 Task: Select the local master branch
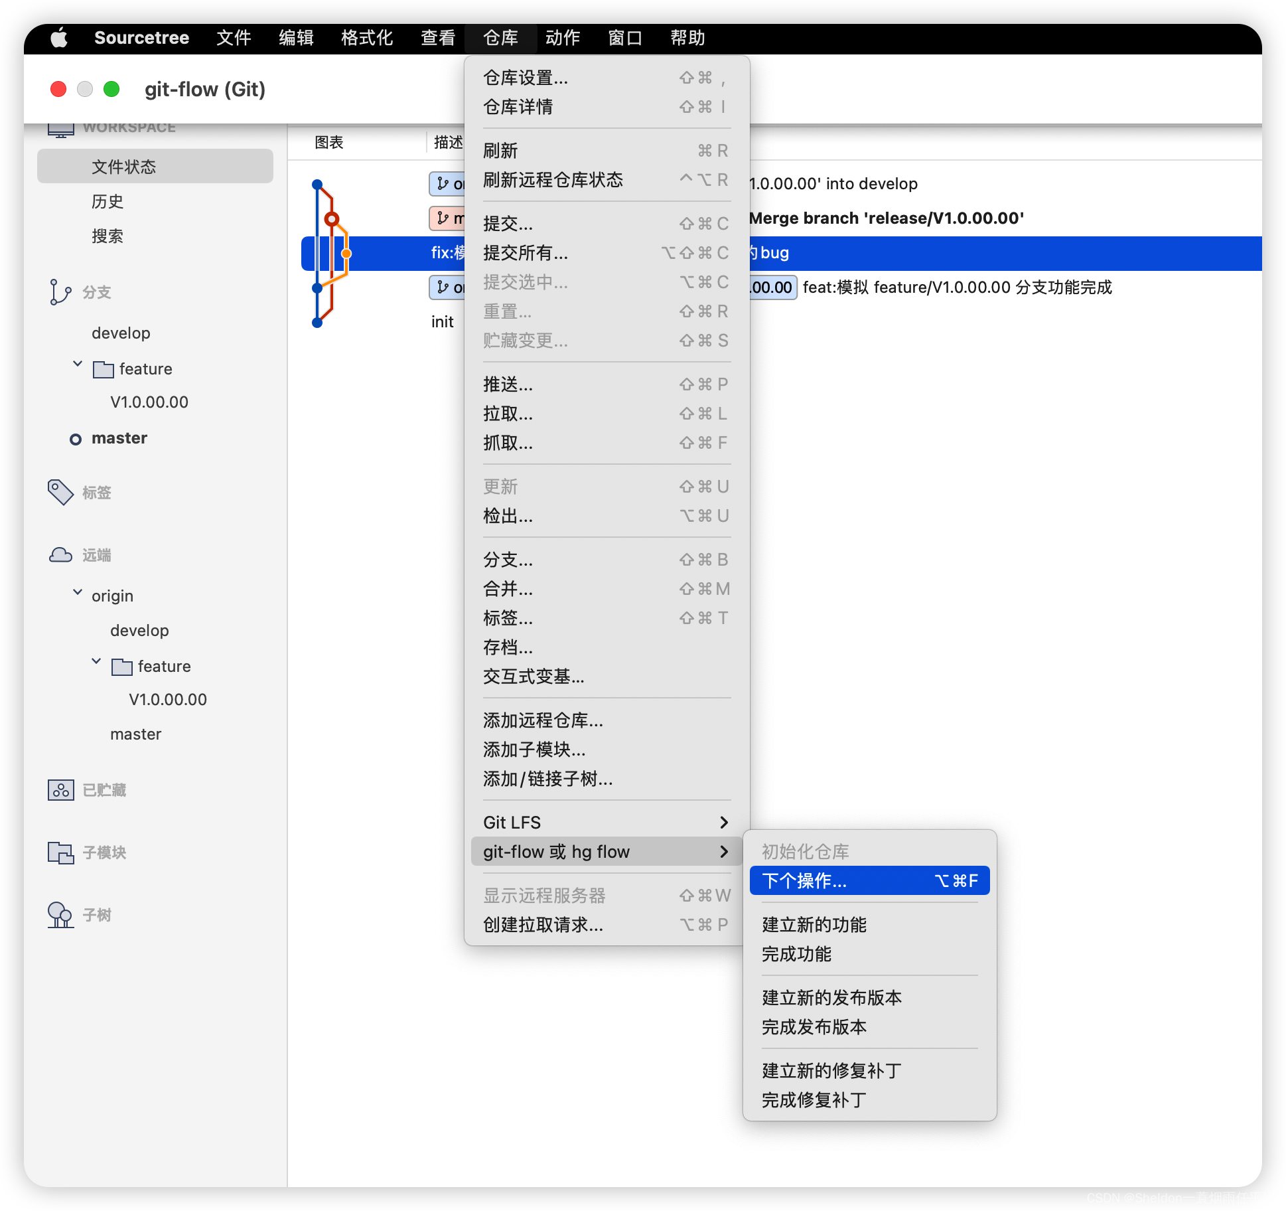point(119,438)
